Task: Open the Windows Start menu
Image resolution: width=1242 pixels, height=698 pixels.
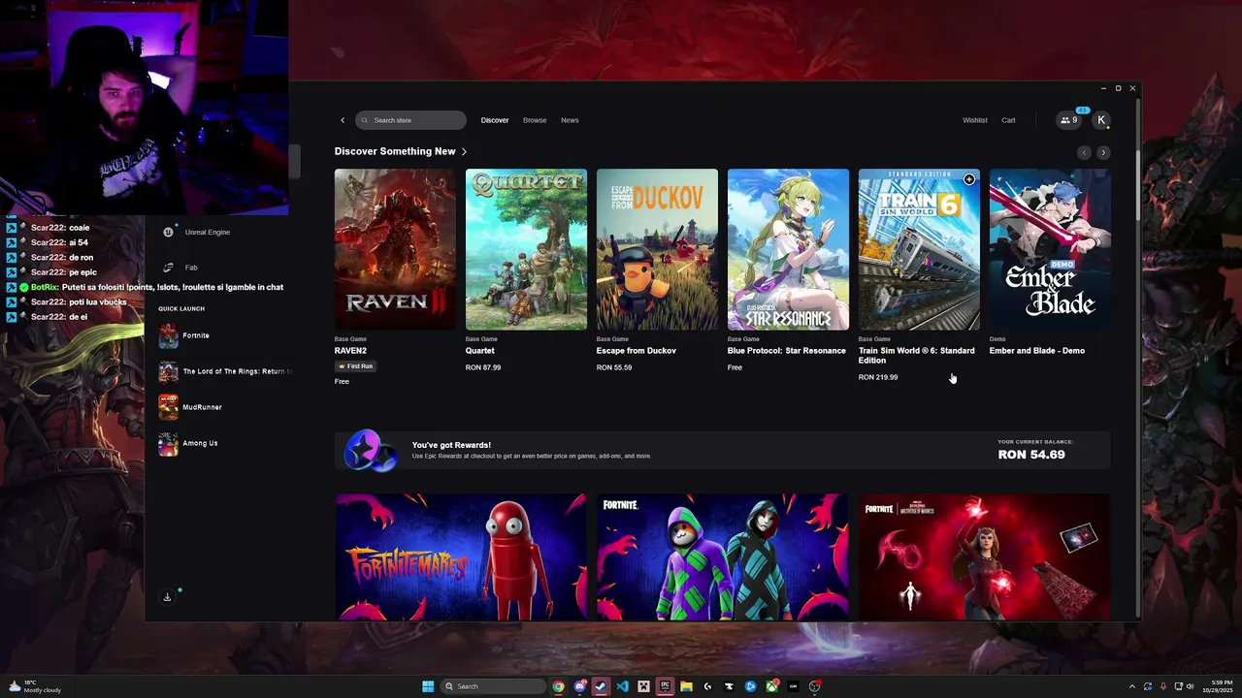Action: 428,686
